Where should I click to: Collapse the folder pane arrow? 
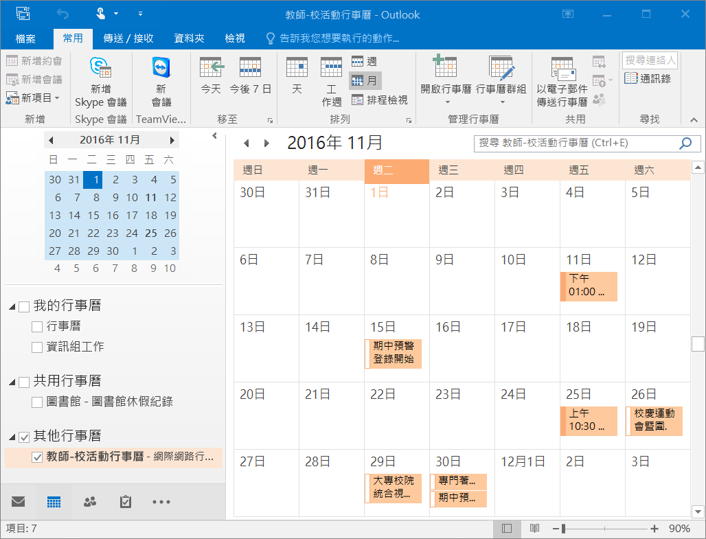point(215,135)
